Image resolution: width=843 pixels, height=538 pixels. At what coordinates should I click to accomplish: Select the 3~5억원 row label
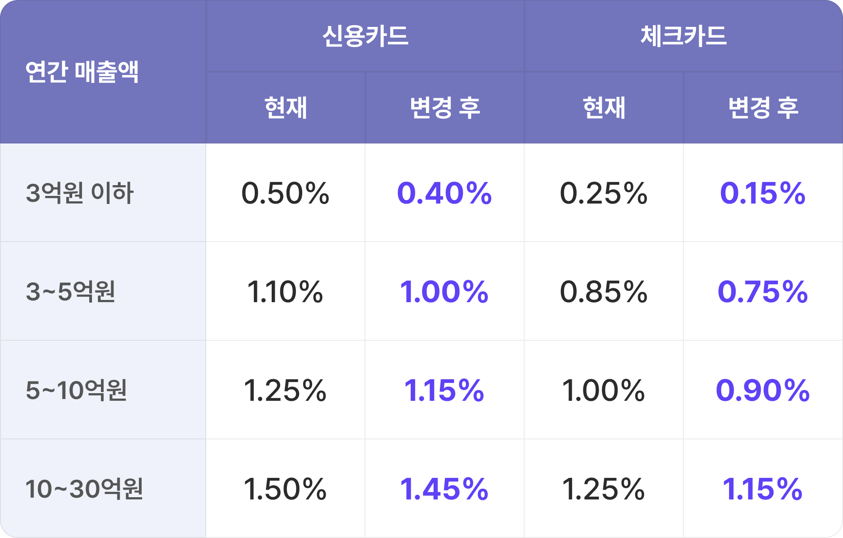[x=71, y=291]
